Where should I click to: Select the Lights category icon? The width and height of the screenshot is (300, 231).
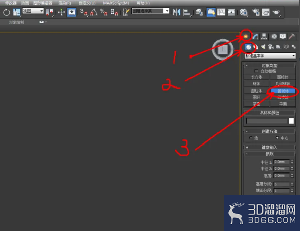(263, 47)
